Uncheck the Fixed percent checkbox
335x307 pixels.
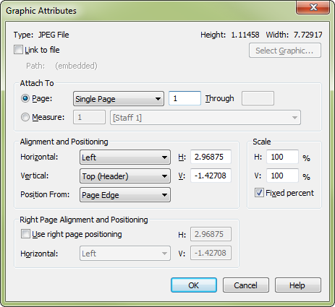[259, 193]
